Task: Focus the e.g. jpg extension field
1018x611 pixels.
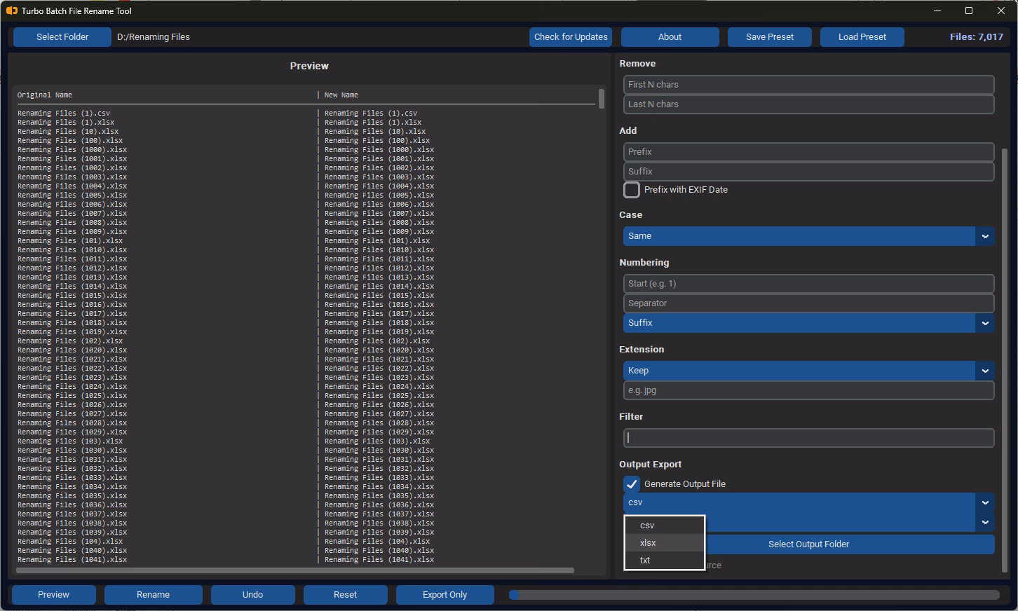Action: point(808,390)
